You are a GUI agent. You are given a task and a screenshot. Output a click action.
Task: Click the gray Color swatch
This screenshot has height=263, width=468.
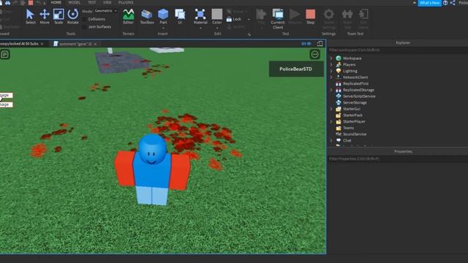click(x=217, y=14)
